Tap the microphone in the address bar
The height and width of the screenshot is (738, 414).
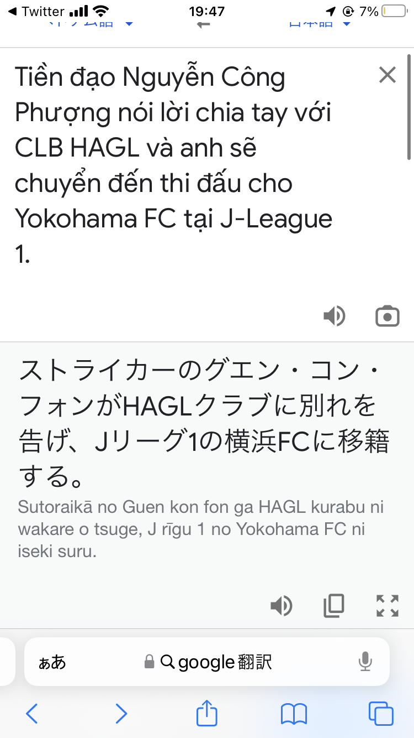pos(365,662)
